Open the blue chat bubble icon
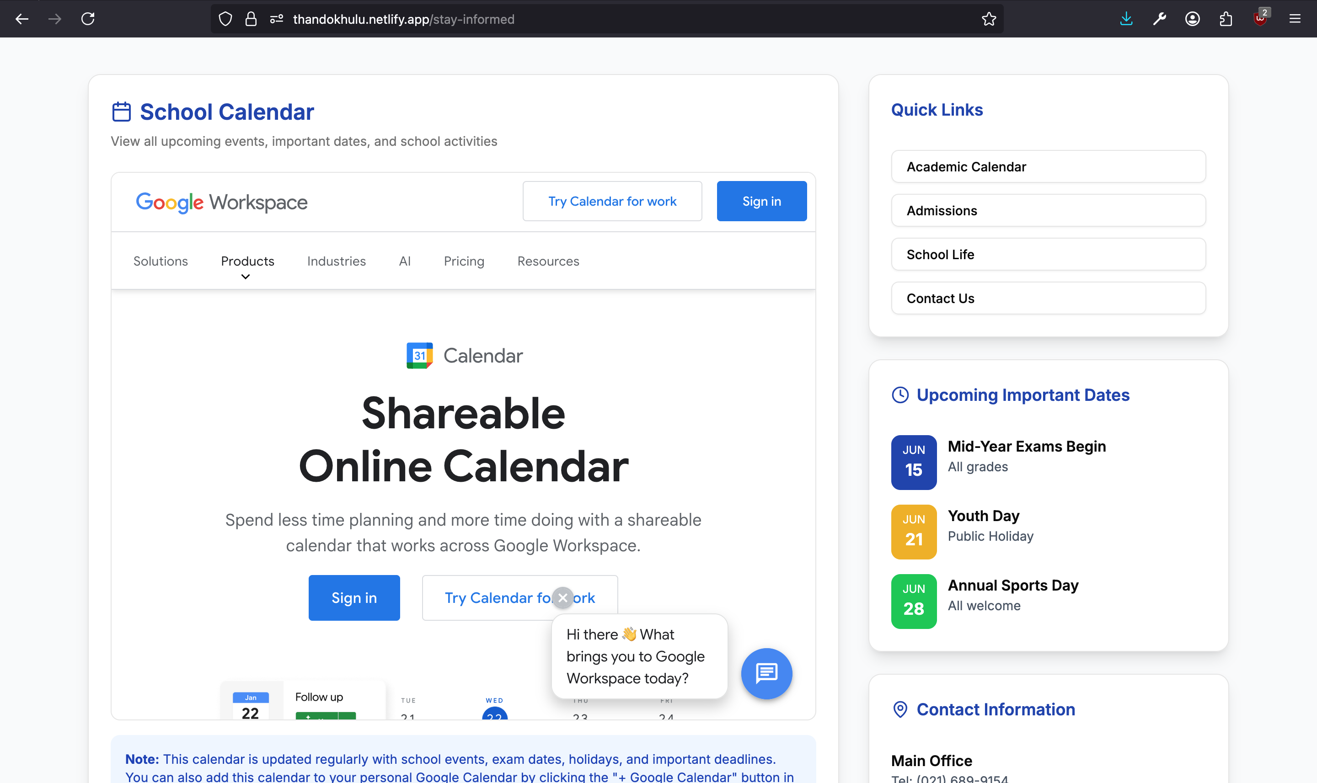This screenshot has height=783, width=1317. coord(766,673)
